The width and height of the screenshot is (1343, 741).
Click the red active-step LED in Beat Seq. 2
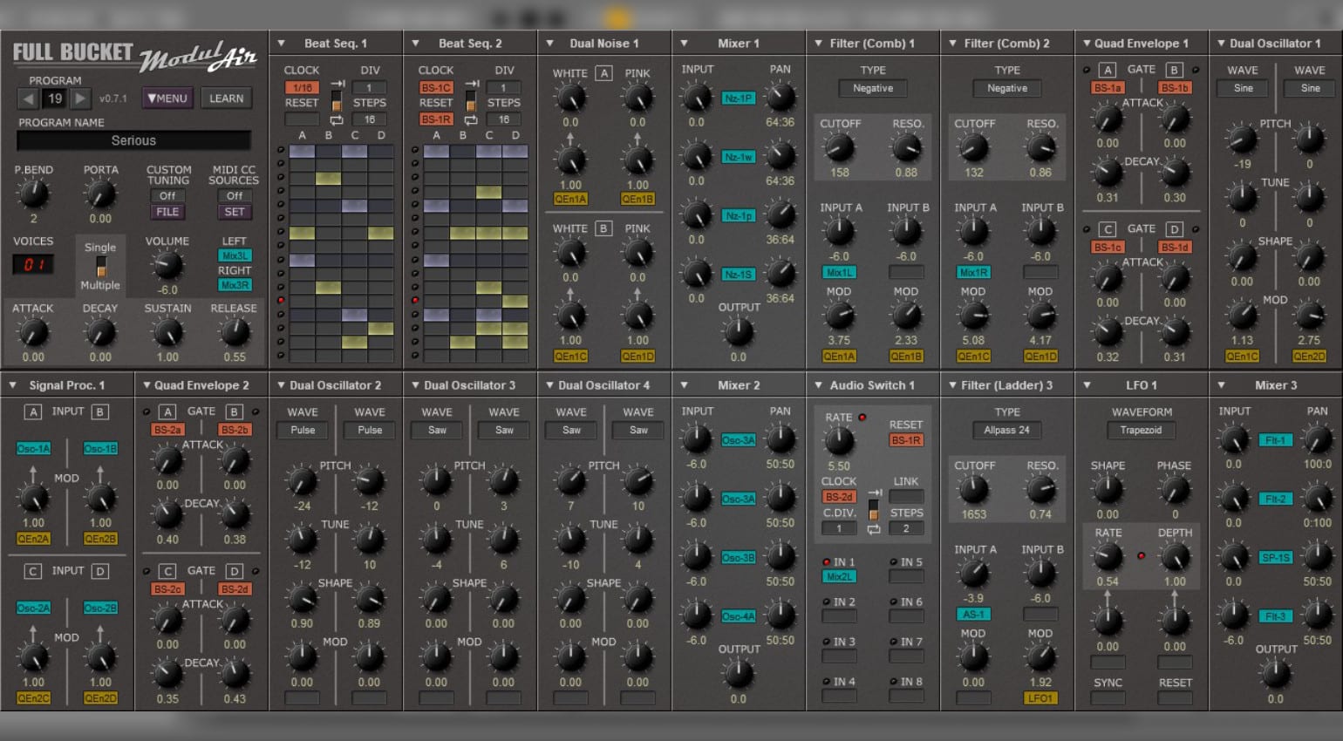click(415, 300)
